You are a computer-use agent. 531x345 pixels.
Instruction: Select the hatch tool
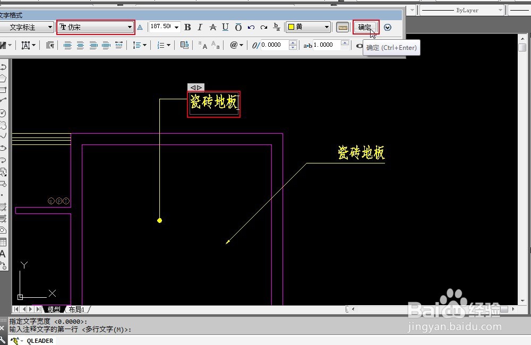[x=3, y=207]
